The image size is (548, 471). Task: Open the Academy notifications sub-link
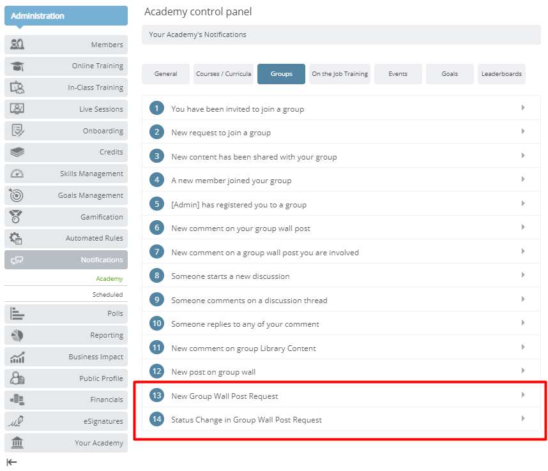point(109,279)
